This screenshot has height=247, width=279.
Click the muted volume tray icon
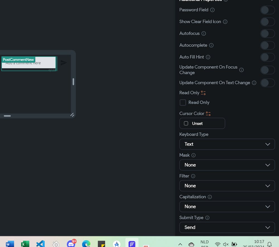(x=226, y=244)
